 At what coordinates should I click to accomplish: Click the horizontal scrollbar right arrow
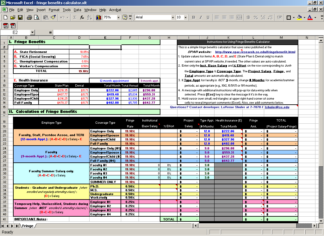315,226
